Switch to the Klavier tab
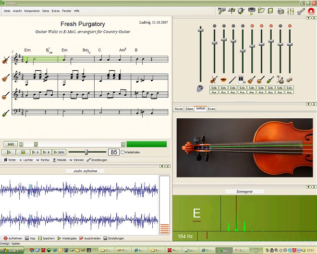317x254 pixels. pyautogui.click(x=179, y=109)
